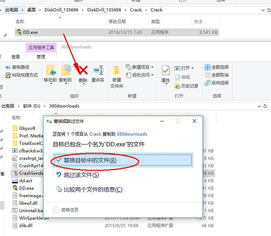The image size is (271, 236).
Task: Refresh the 360downloads folder view
Action: point(265,106)
